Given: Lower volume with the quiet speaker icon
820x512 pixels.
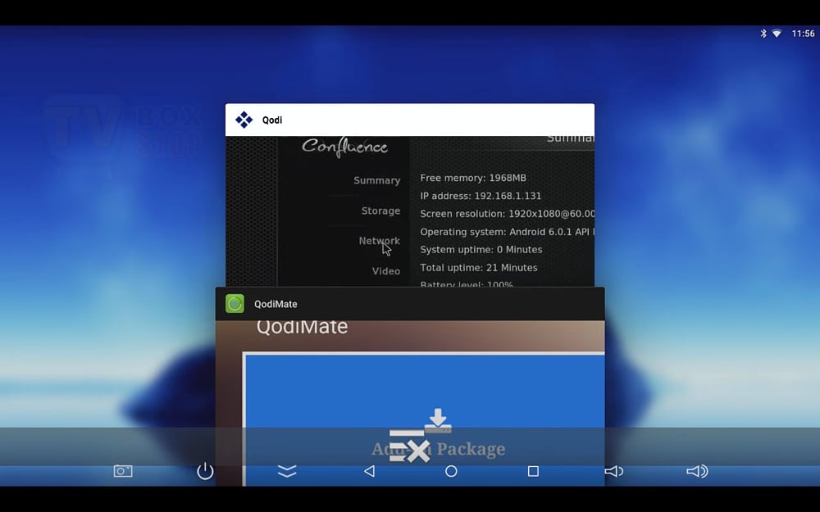Looking at the screenshot, I should click(614, 471).
